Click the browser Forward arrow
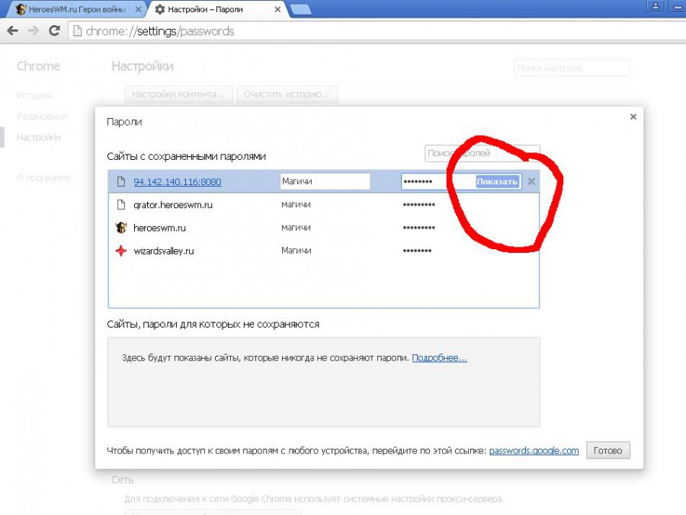This screenshot has width=686, height=515. [34, 30]
